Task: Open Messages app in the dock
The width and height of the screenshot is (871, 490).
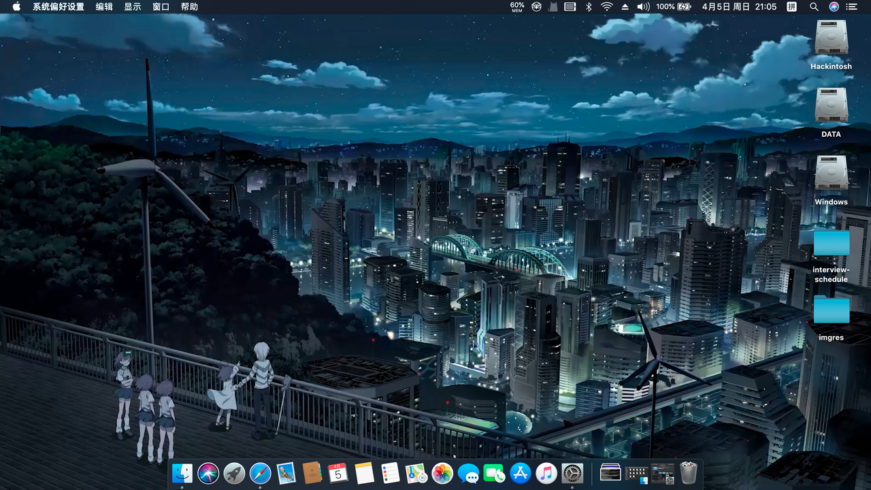Action: coord(468,473)
